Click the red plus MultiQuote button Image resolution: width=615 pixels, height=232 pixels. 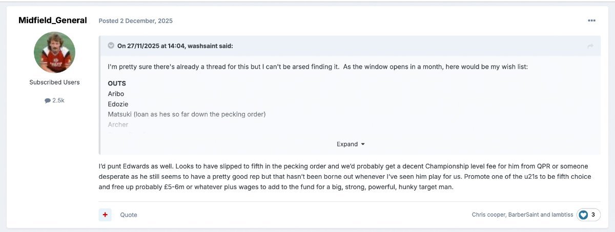pyautogui.click(x=105, y=215)
